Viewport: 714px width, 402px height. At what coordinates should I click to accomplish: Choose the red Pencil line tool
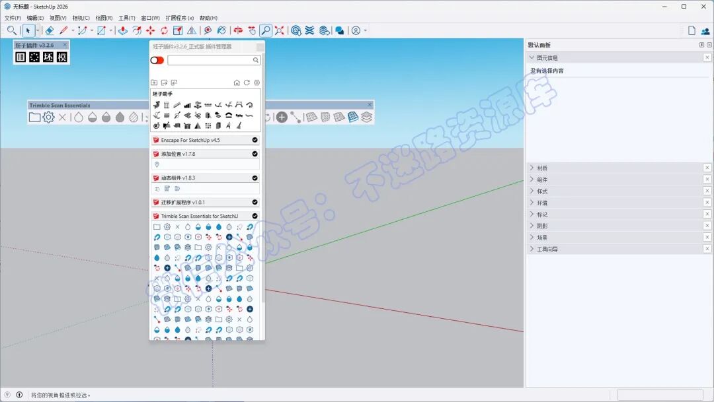(x=63, y=30)
